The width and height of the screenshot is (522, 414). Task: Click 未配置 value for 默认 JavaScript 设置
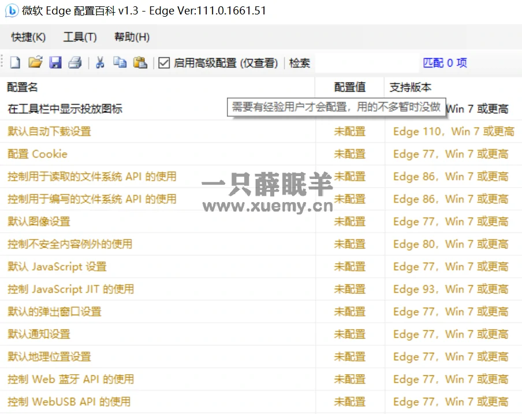point(349,267)
